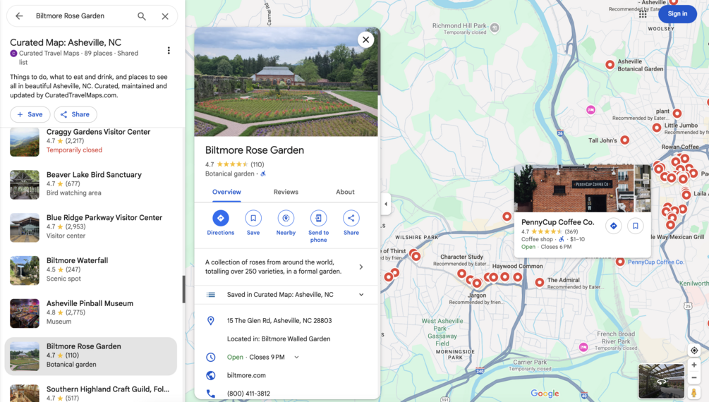Open Google apps grid icon
709x402 pixels.
coord(643,15)
